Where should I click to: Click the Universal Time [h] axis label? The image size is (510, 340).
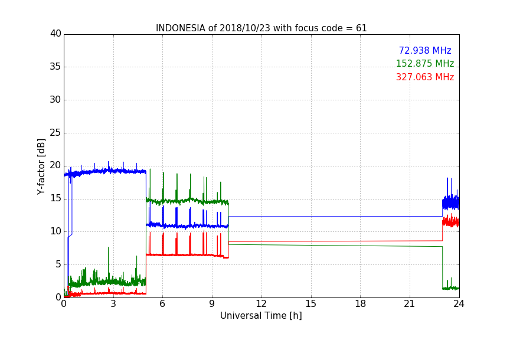261,316
